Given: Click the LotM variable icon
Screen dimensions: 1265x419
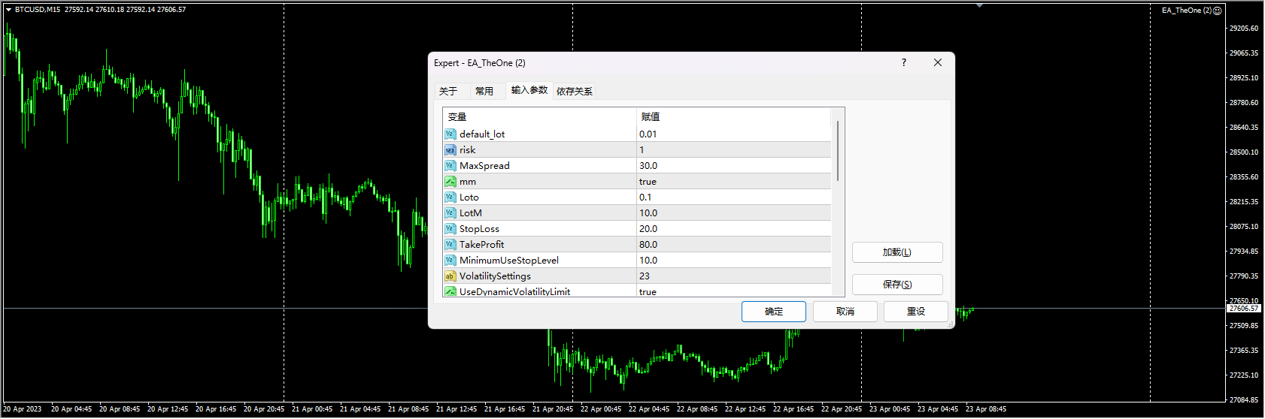Looking at the screenshot, I should [450, 213].
